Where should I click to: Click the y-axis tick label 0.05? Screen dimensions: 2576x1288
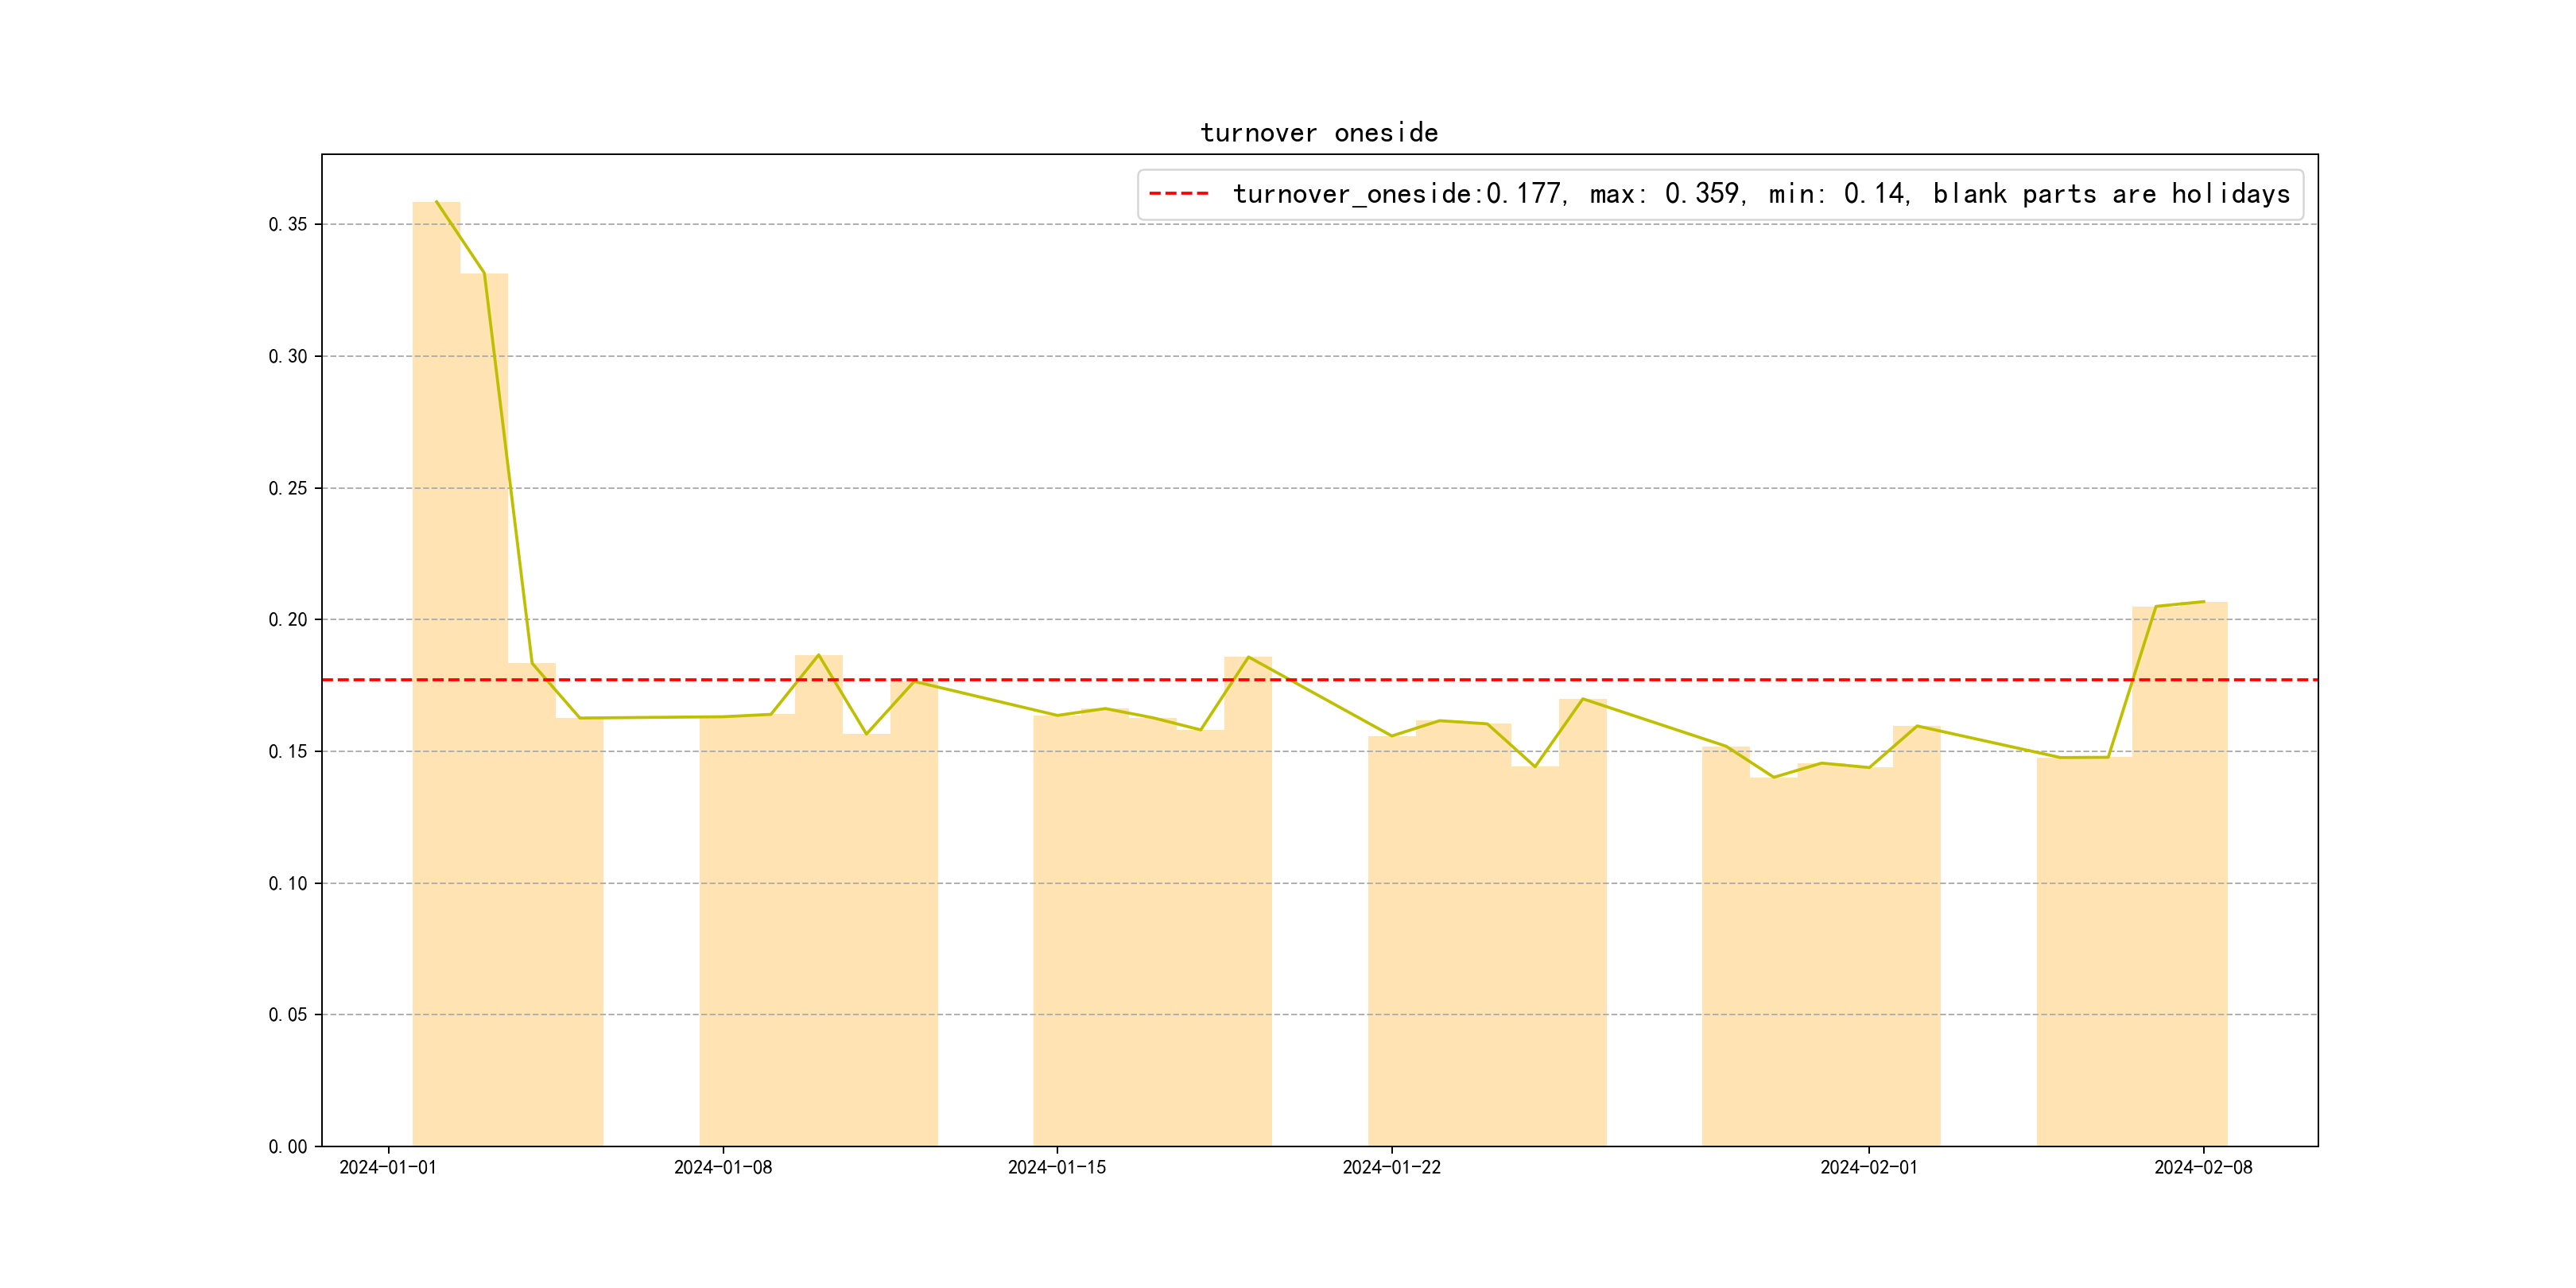(x=287, y=1015)
